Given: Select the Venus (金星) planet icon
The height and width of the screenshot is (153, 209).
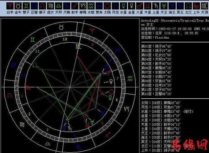Looking at the screenshot, I should tap(132, 6).
